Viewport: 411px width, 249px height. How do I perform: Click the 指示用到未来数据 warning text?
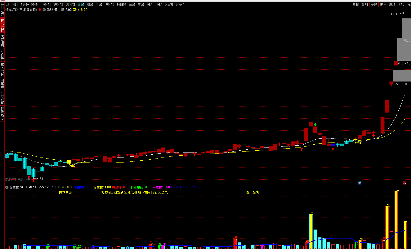tap(18, 180)
